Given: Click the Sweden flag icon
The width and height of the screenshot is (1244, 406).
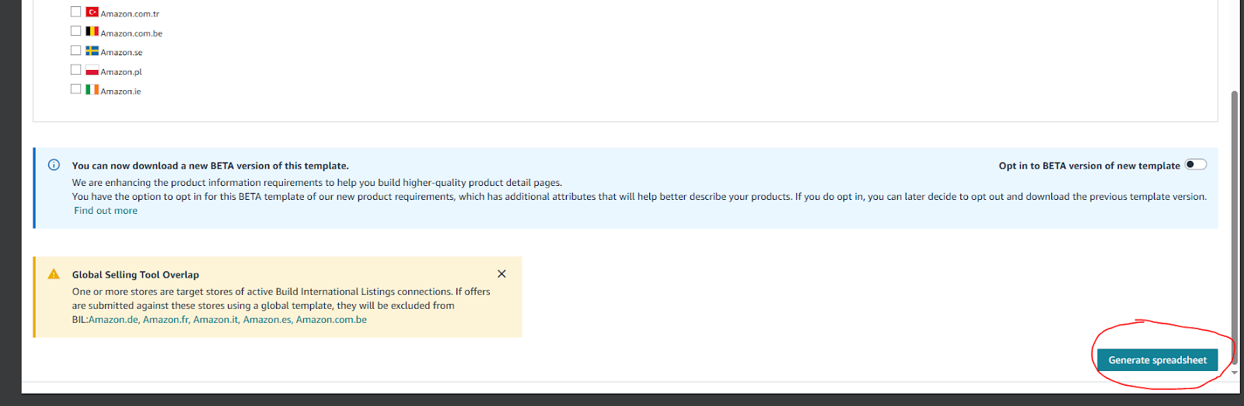Looking at the screenshot, I should coord(92,51).
